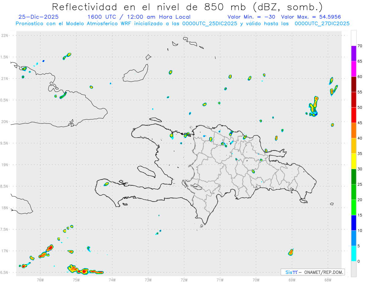Select the yellow 30–35 dBZ colorbar segment
Image resolution: width=368 pixels, height=284 pixels.
[354, 161]
